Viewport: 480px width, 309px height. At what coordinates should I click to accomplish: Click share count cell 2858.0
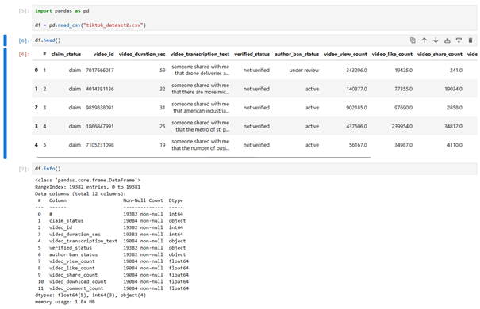[455, 108]
